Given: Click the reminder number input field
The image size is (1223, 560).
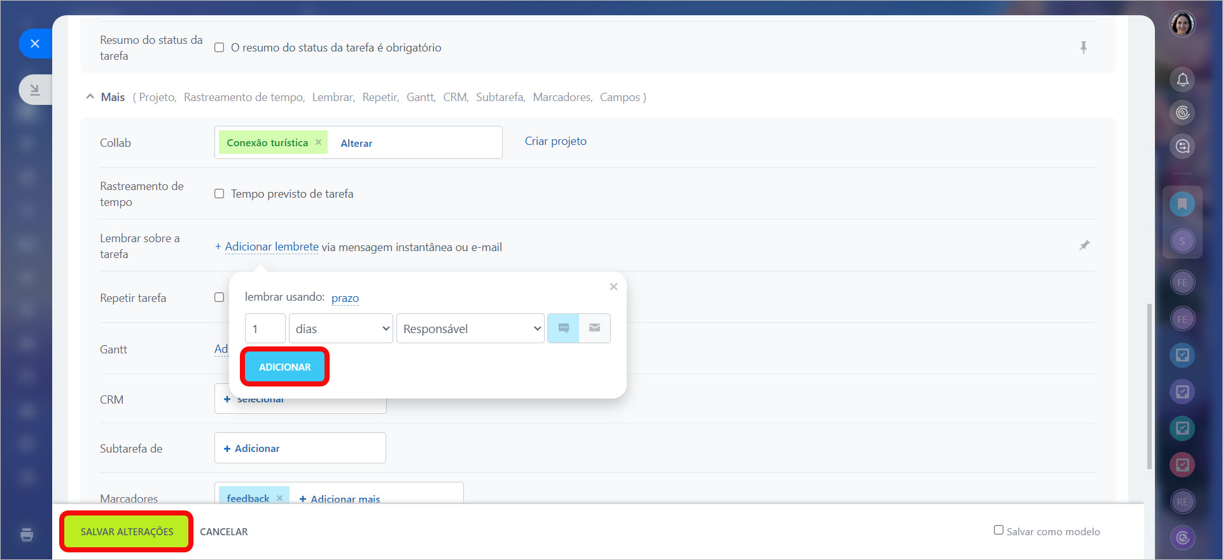Looking at the screenshot, I should [265, 329].
